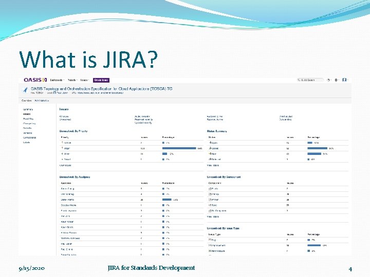
Task: Click the Primer component icon
Action: [210, 200]
